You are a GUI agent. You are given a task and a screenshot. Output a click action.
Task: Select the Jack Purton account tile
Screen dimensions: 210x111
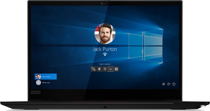[x=46, y=77]
